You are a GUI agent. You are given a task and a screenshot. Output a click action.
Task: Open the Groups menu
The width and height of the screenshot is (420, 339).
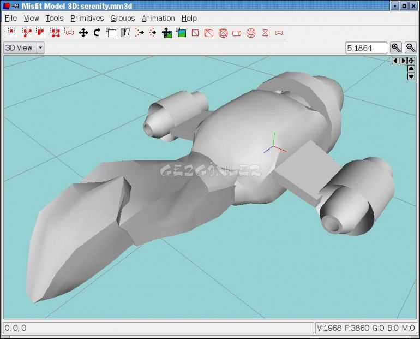pyautogui.click(x=123, y=18)
